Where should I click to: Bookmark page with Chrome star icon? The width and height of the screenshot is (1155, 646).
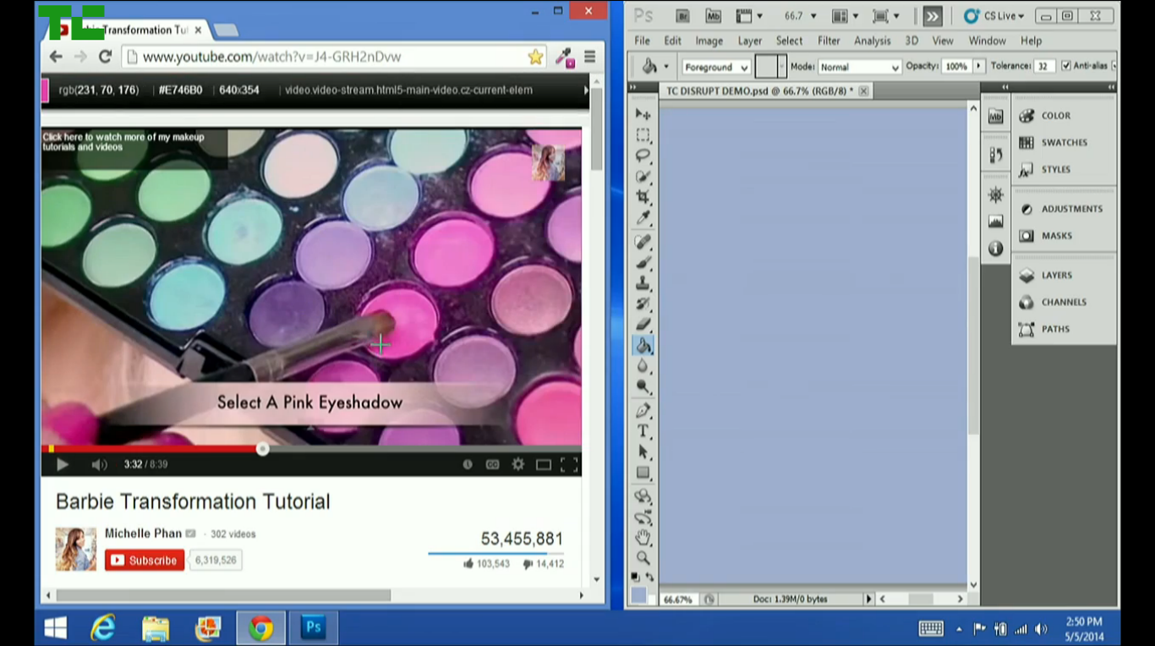click(x=535, y=57)
